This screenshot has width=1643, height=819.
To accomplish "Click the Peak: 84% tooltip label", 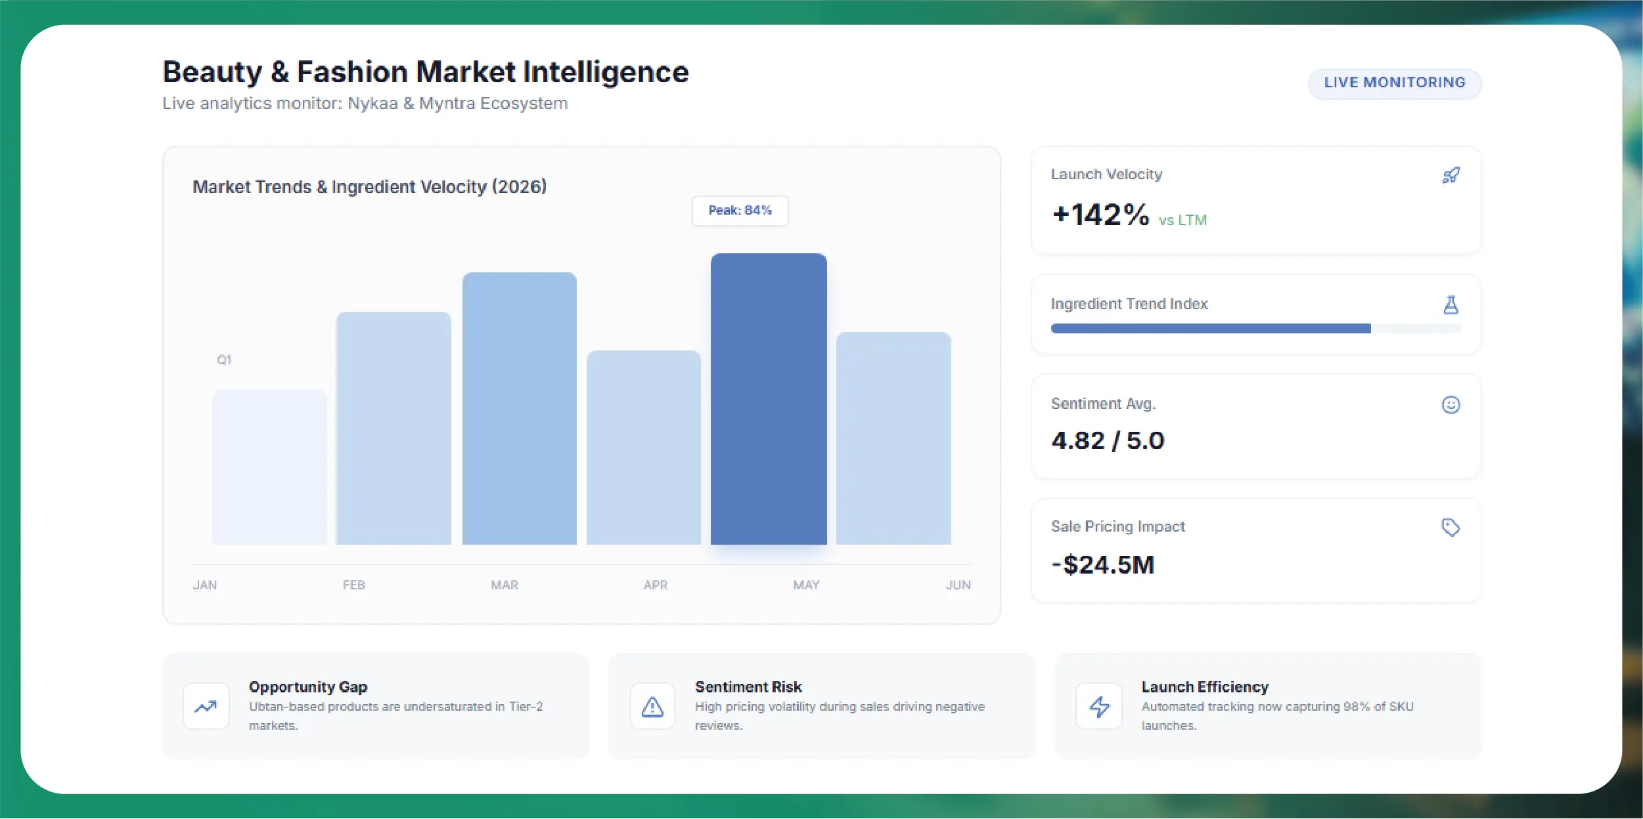I will coord(740,211).
